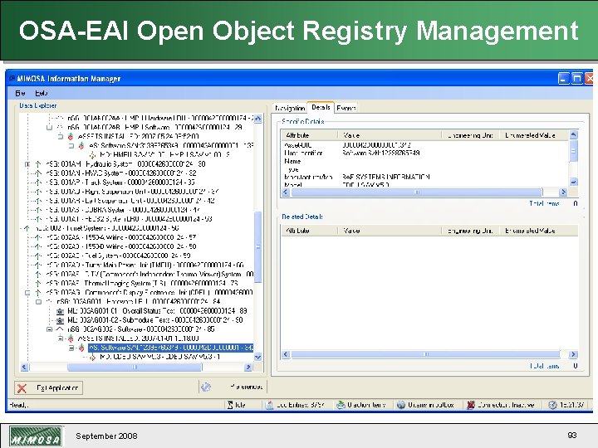Expand the 001AM Hydraulic System node
The width and height of the screenshot is (598, 448).
tap(27, 164)
